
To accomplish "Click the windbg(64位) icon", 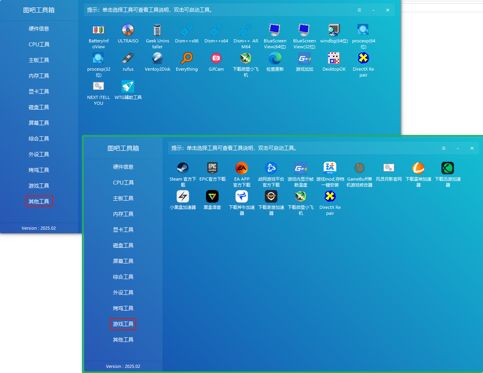I will click(334, 30).
